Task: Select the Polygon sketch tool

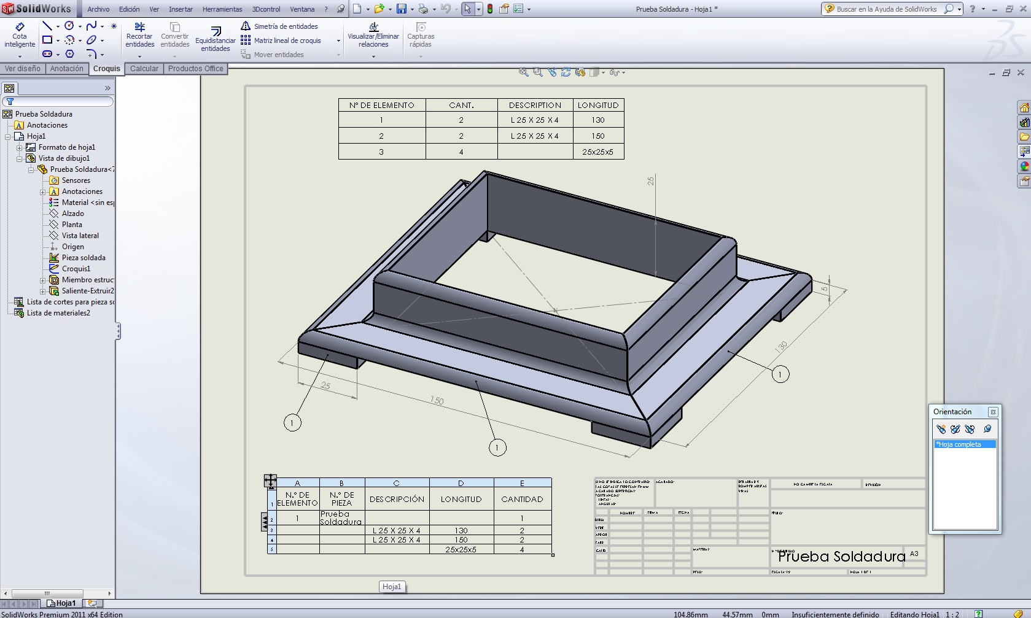Action: tap(69, 54)
